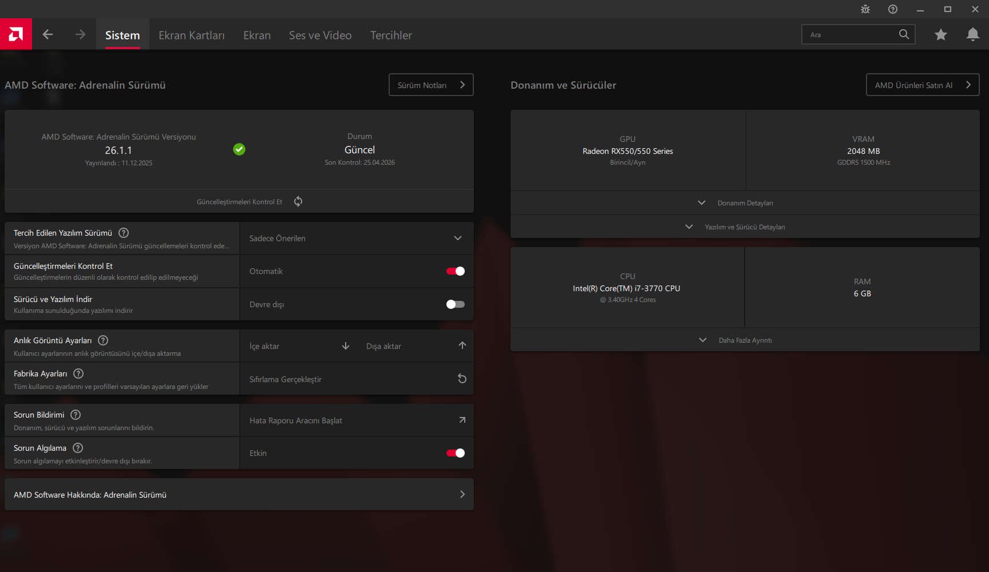989x572 pixels.
Task: Click GDDR5 1500 MHz text
Action: (864, 162)
